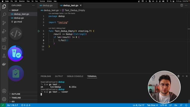Open the Manage settings gear

coord(4,99)
